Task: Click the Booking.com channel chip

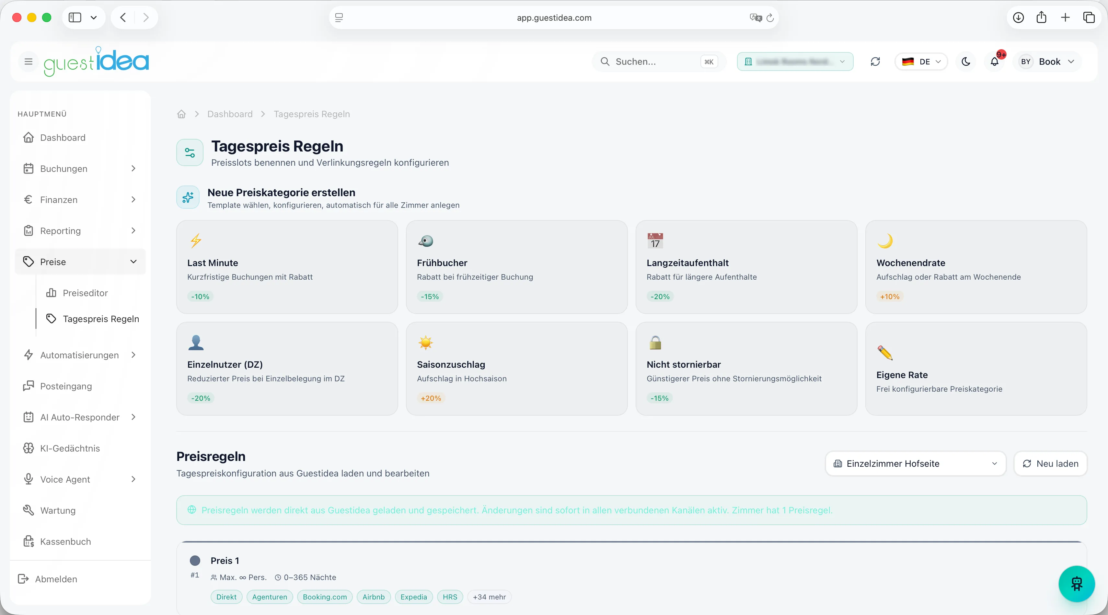Action: click(325, 597)
